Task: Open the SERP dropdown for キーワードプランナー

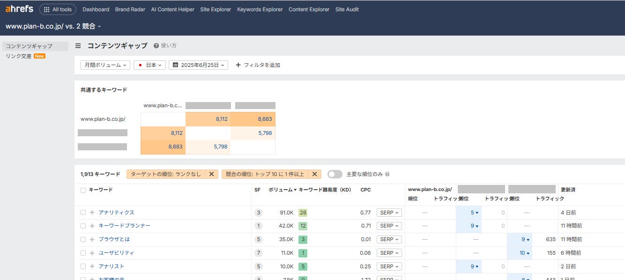Action: coord(389,226)
